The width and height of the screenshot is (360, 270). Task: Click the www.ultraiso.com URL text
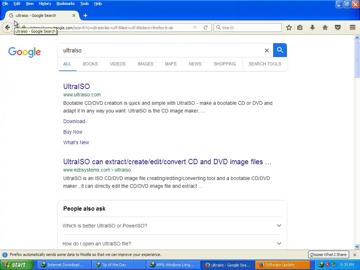[82, 95]
